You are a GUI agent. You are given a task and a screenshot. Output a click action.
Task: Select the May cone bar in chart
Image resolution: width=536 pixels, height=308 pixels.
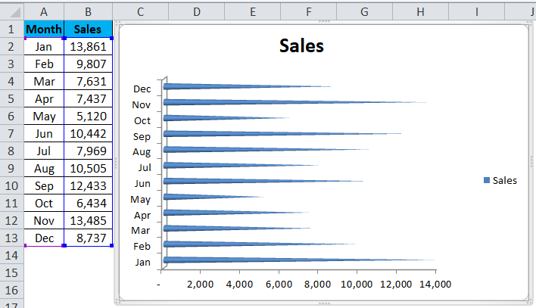[x=213, y=197]
